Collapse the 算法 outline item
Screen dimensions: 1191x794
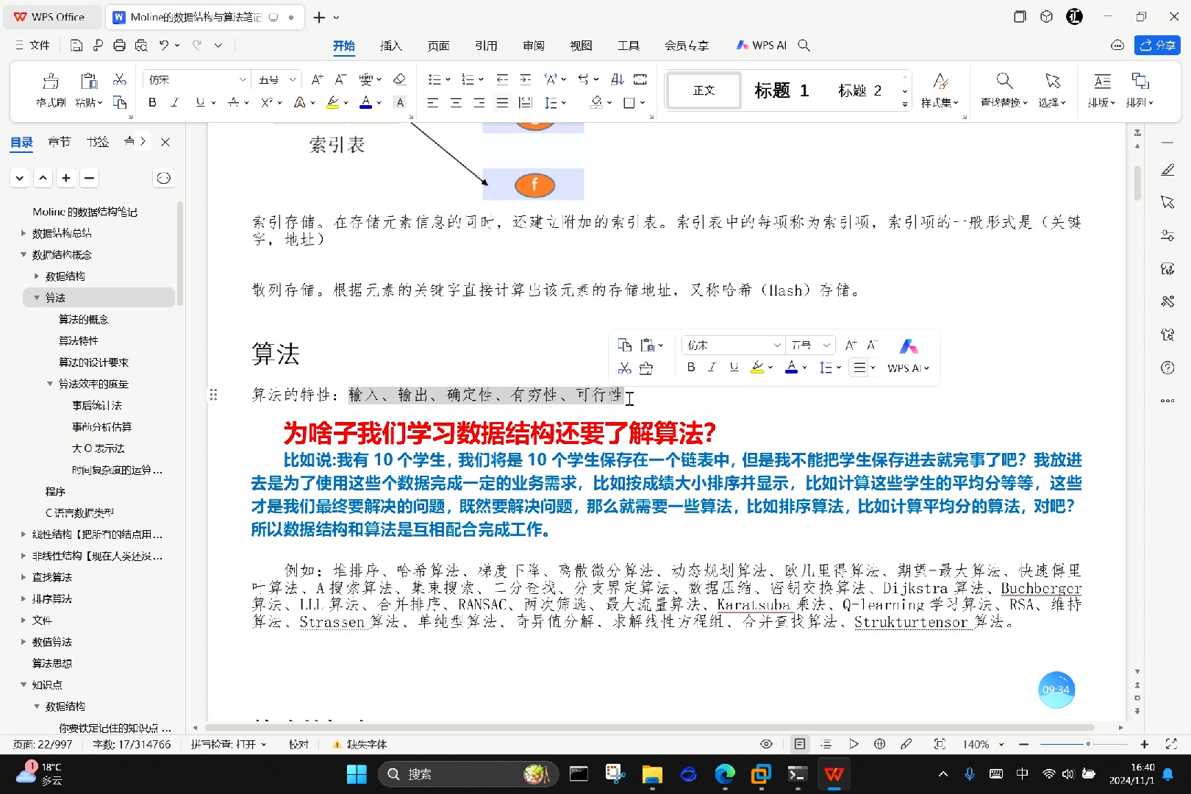pyautogui.click(x=36, y=298)
